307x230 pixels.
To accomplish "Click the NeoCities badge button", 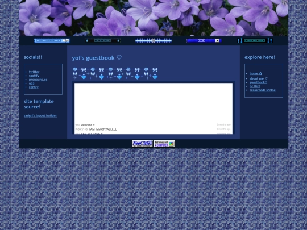I will coord(142,144).
